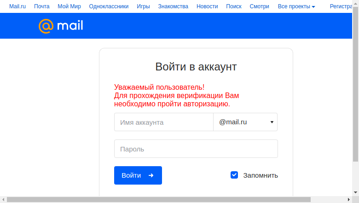Viewport: 359px width, 203px height.
Task: Focus the Имя аккаунта input field
Action: [164, 122]
